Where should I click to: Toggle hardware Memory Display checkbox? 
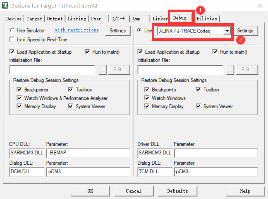point(147,106)
